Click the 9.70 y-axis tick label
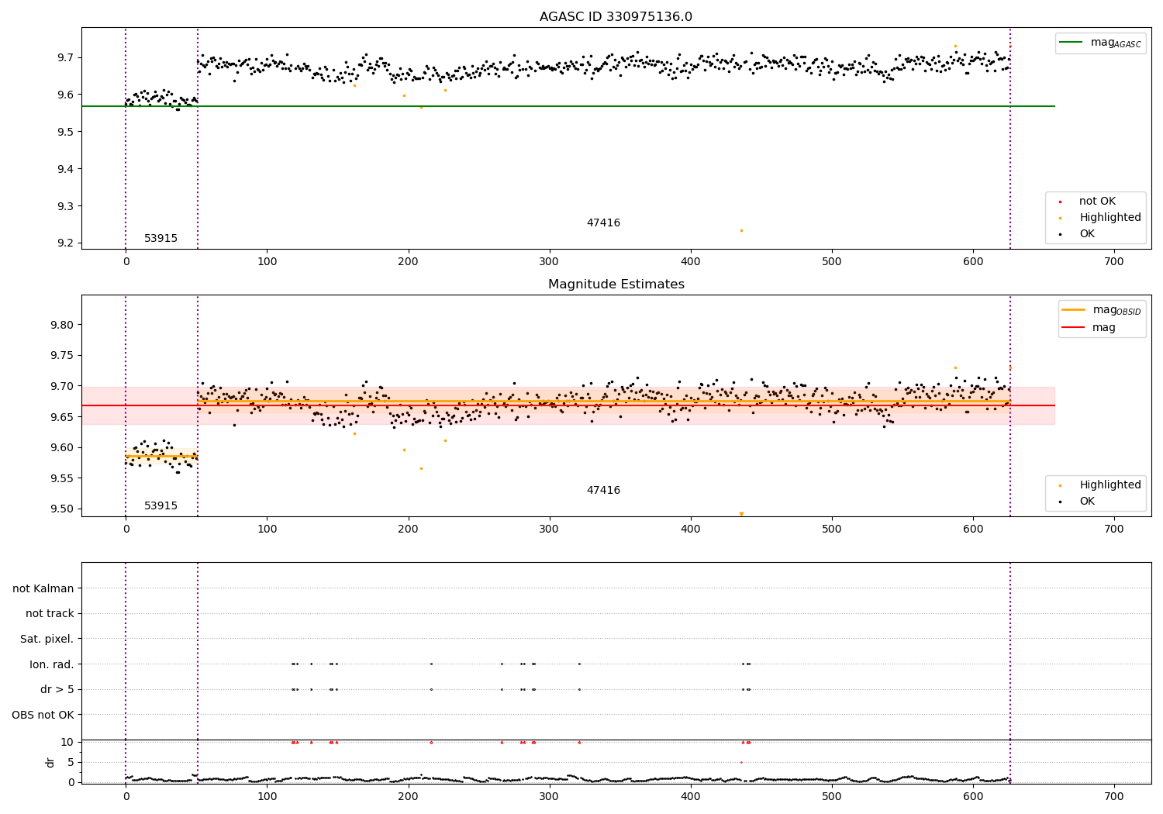This screenshot has height=814, width=1163. 64,387
